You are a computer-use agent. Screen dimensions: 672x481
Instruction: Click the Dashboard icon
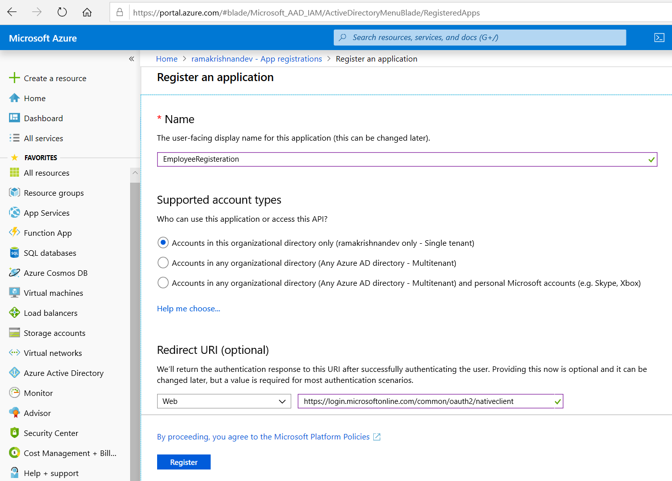[15, 118]
